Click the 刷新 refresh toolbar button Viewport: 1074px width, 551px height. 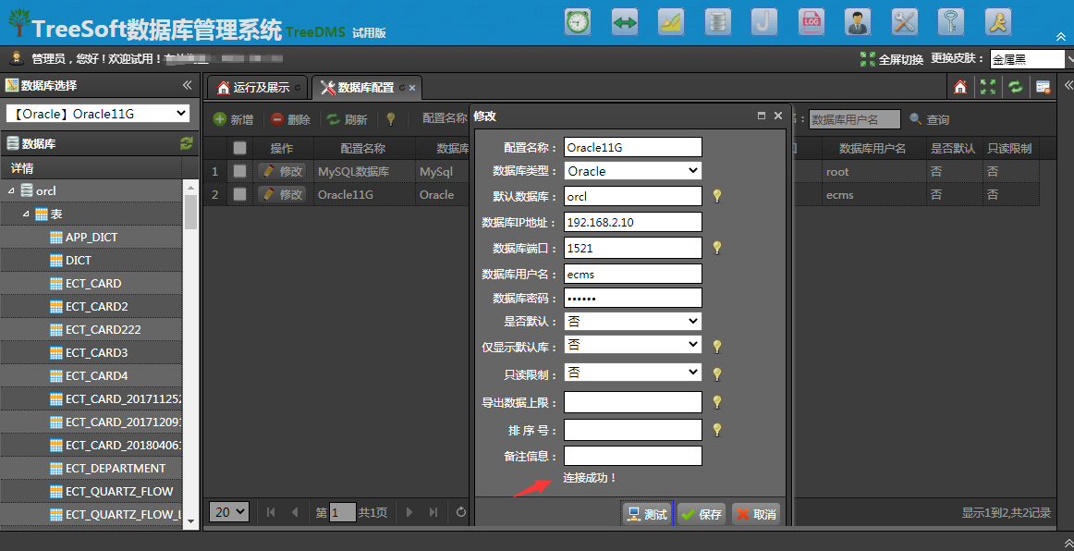pyautogui.click(x=348, y=119)
